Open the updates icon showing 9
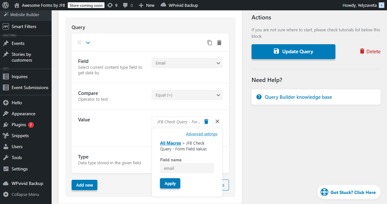 point(110,5)
